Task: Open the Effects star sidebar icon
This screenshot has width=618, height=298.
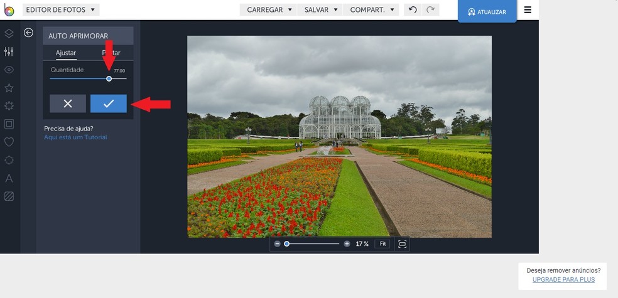Action: point(9,88)
